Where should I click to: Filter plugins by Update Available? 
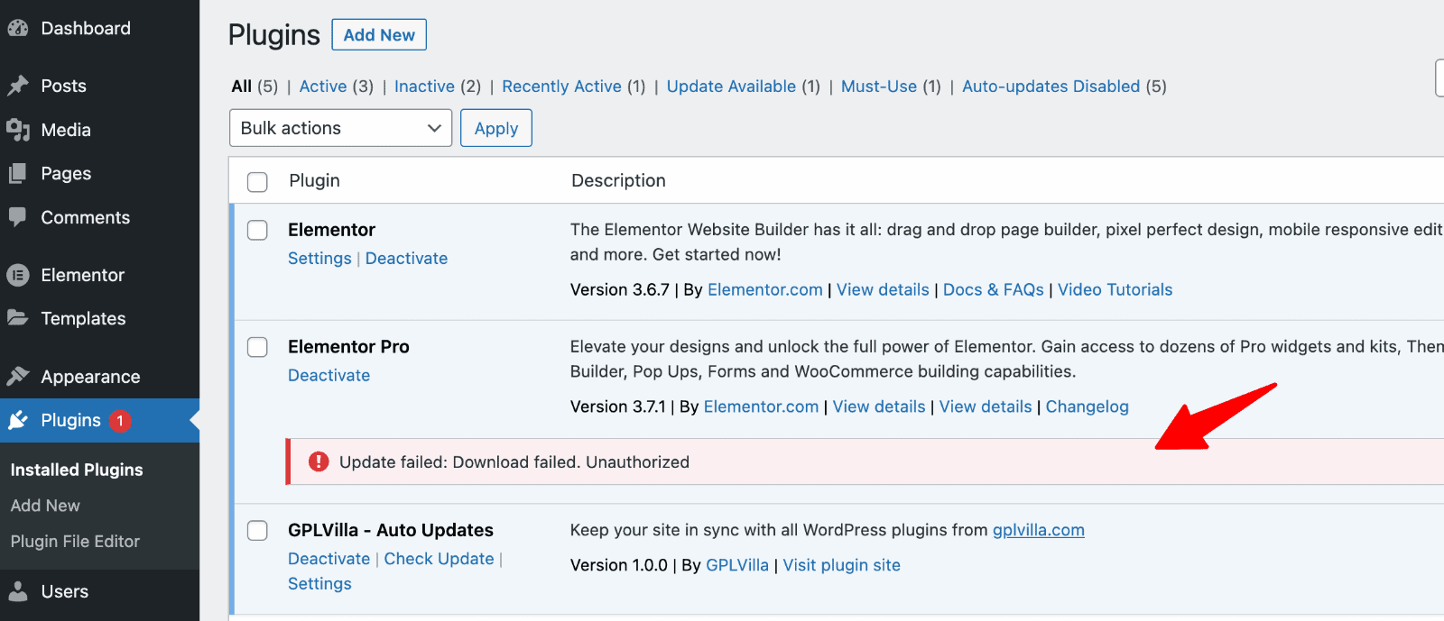[x=731, y=87]
